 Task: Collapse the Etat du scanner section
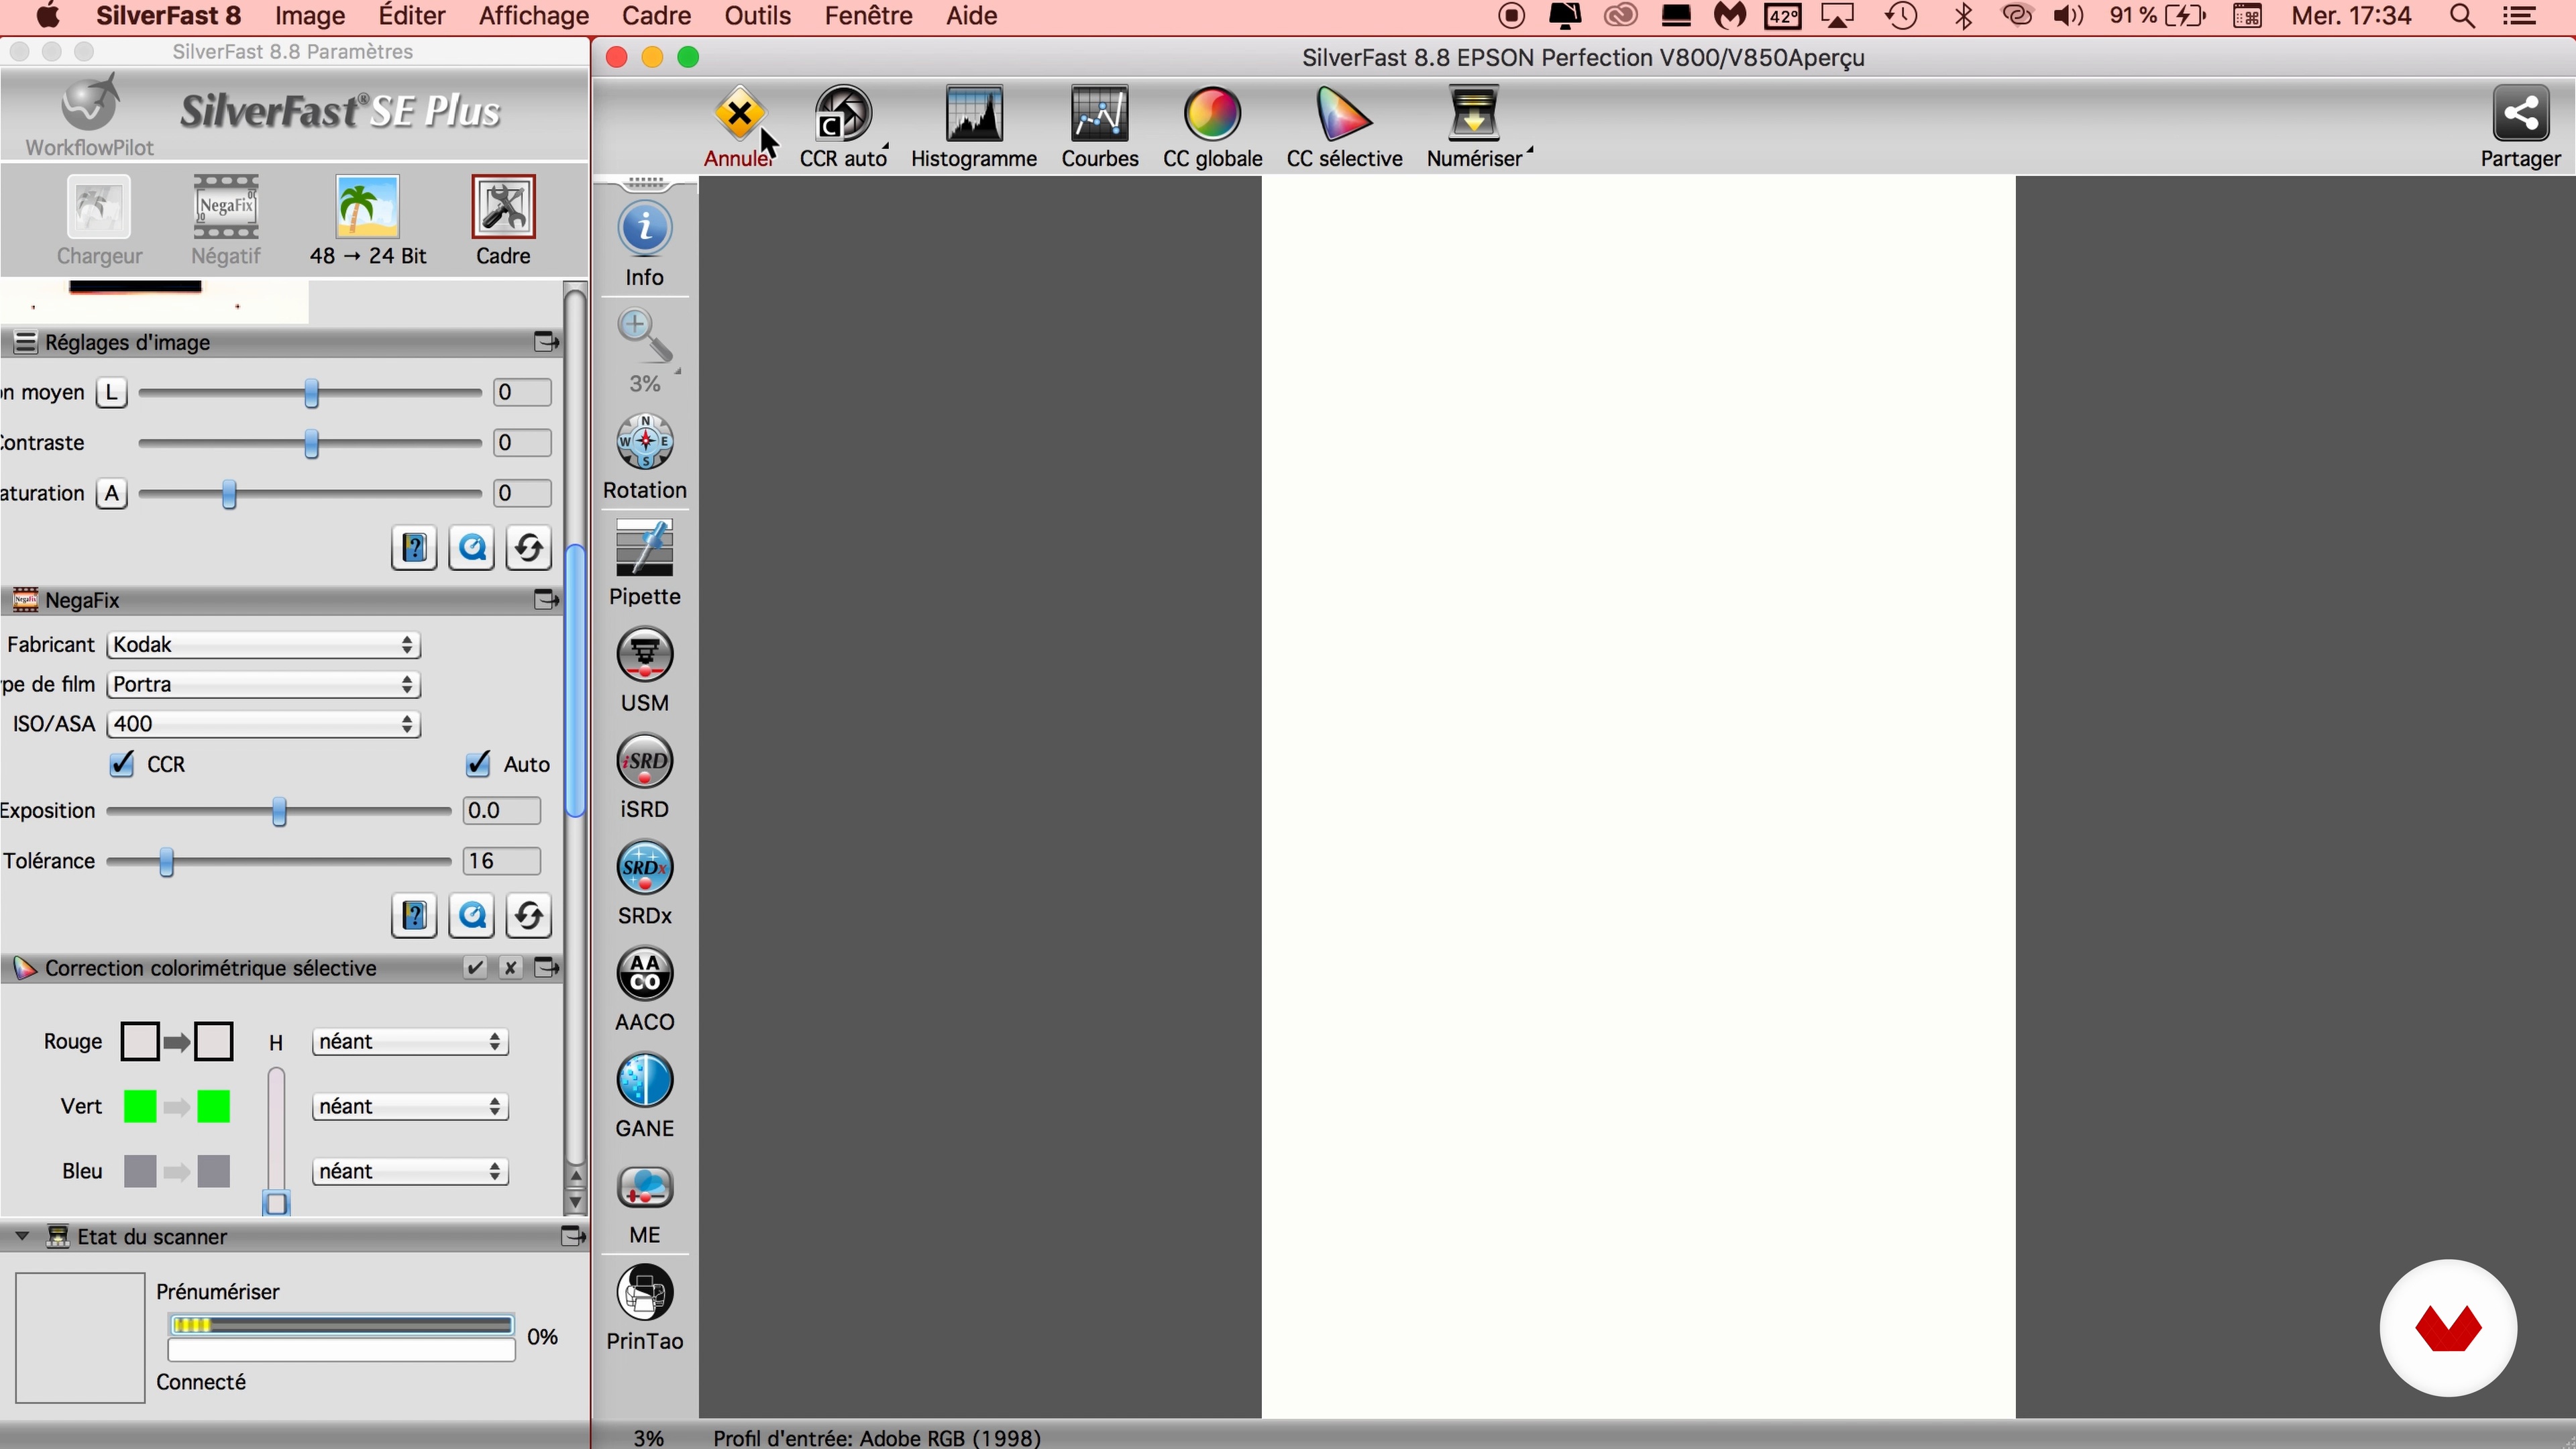click(x=21, y=1236)
